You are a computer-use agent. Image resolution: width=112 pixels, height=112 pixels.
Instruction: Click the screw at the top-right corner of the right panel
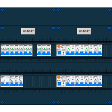(x=110, y=10)
